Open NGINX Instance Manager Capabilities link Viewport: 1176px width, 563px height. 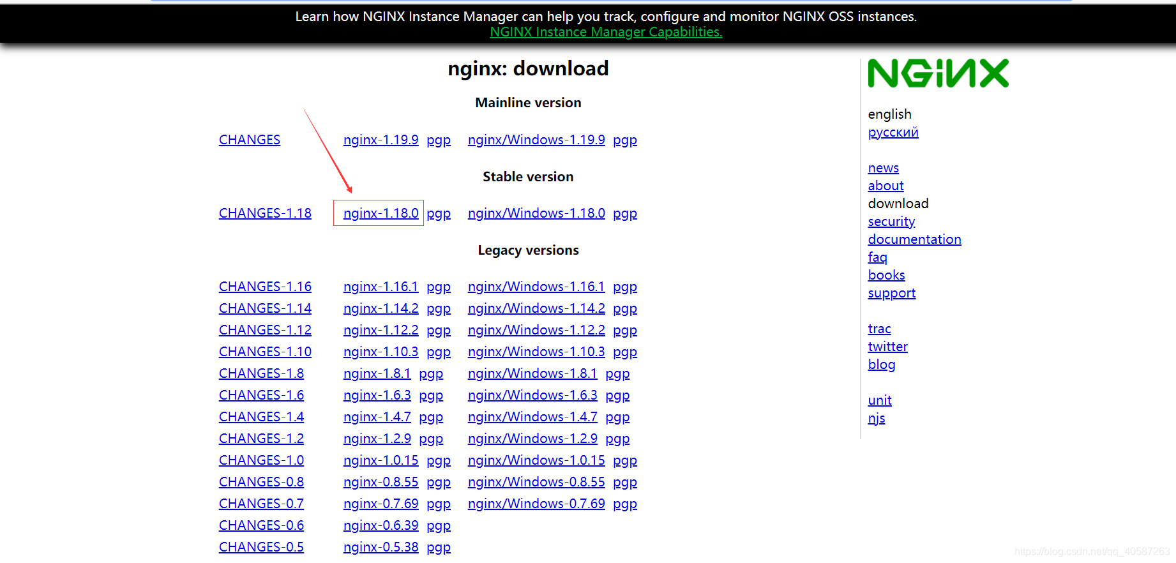coord(606,32)
